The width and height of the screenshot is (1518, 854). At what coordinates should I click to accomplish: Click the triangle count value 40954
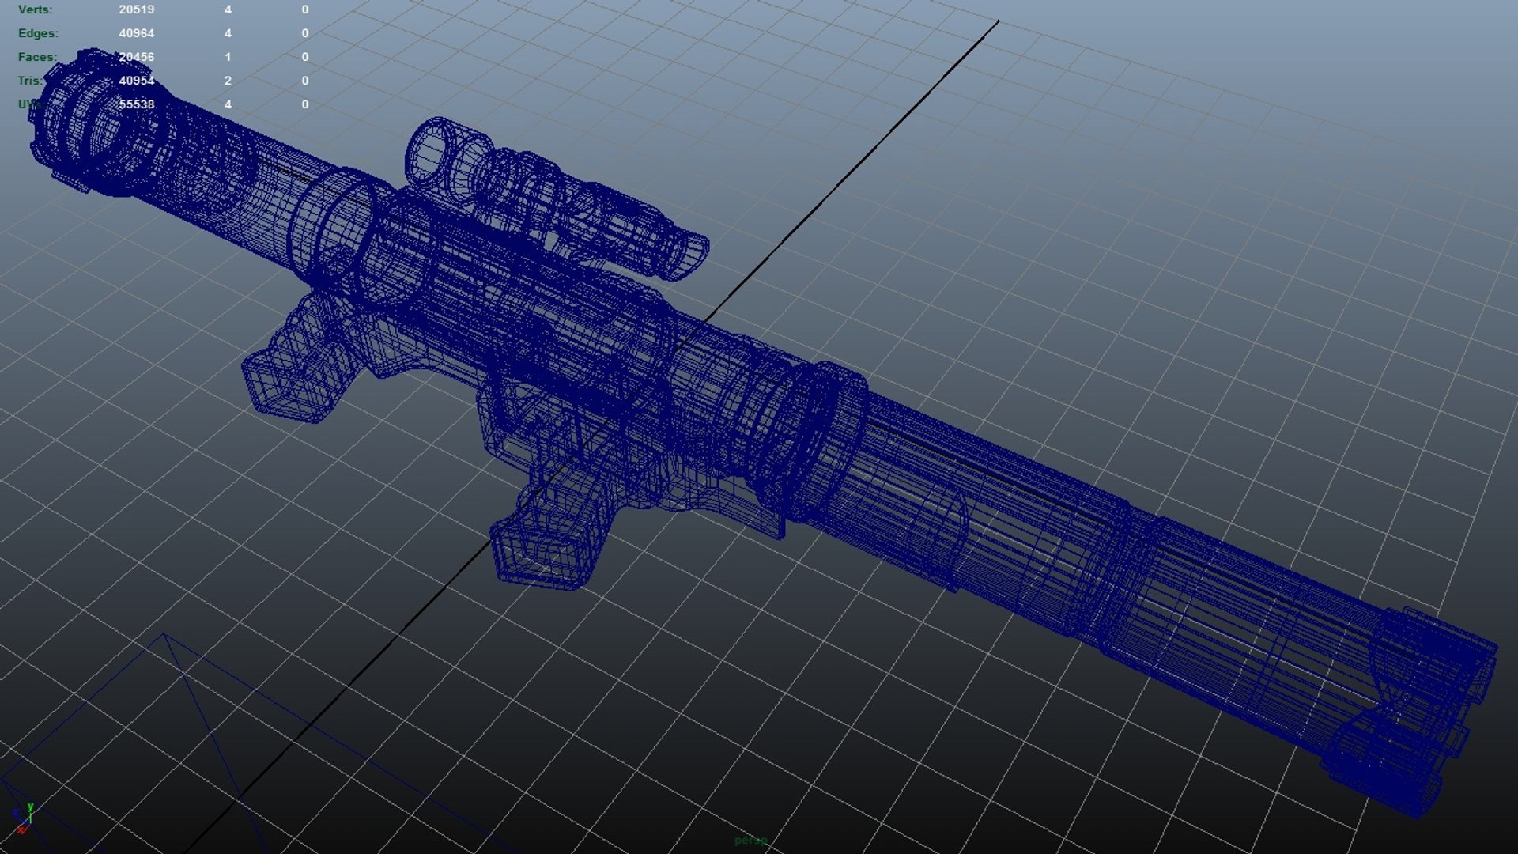pos(137,81)
